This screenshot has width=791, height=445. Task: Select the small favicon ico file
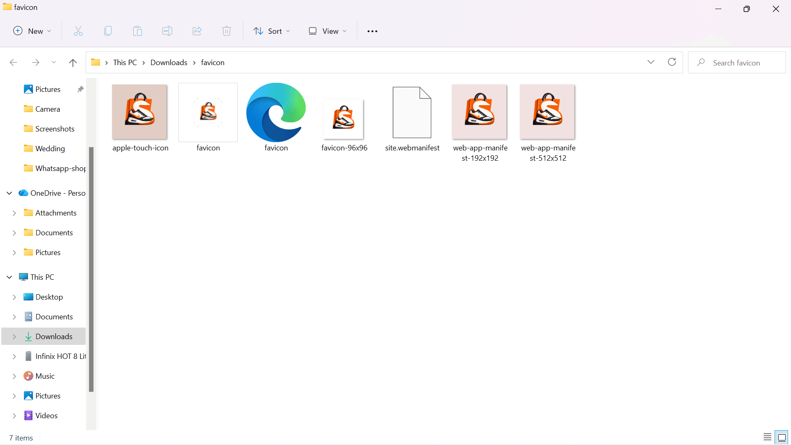click(208, 118)
